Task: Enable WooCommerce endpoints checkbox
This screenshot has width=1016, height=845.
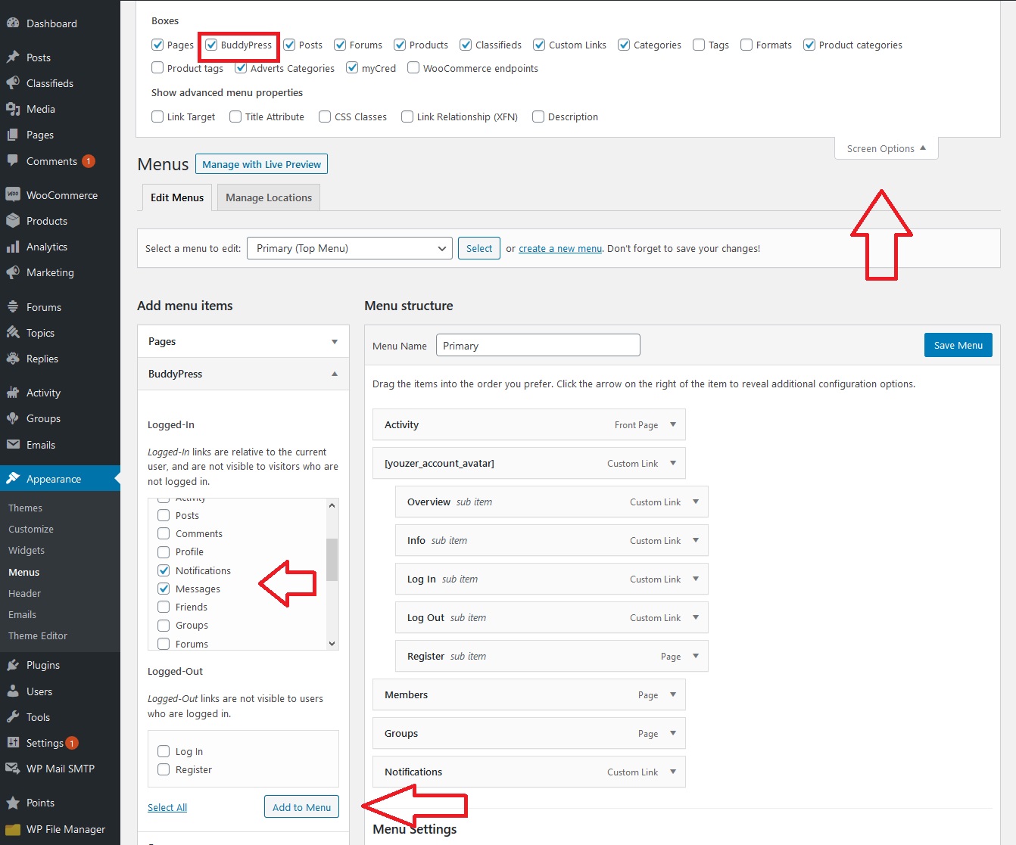Action: [x=413, y=67]
